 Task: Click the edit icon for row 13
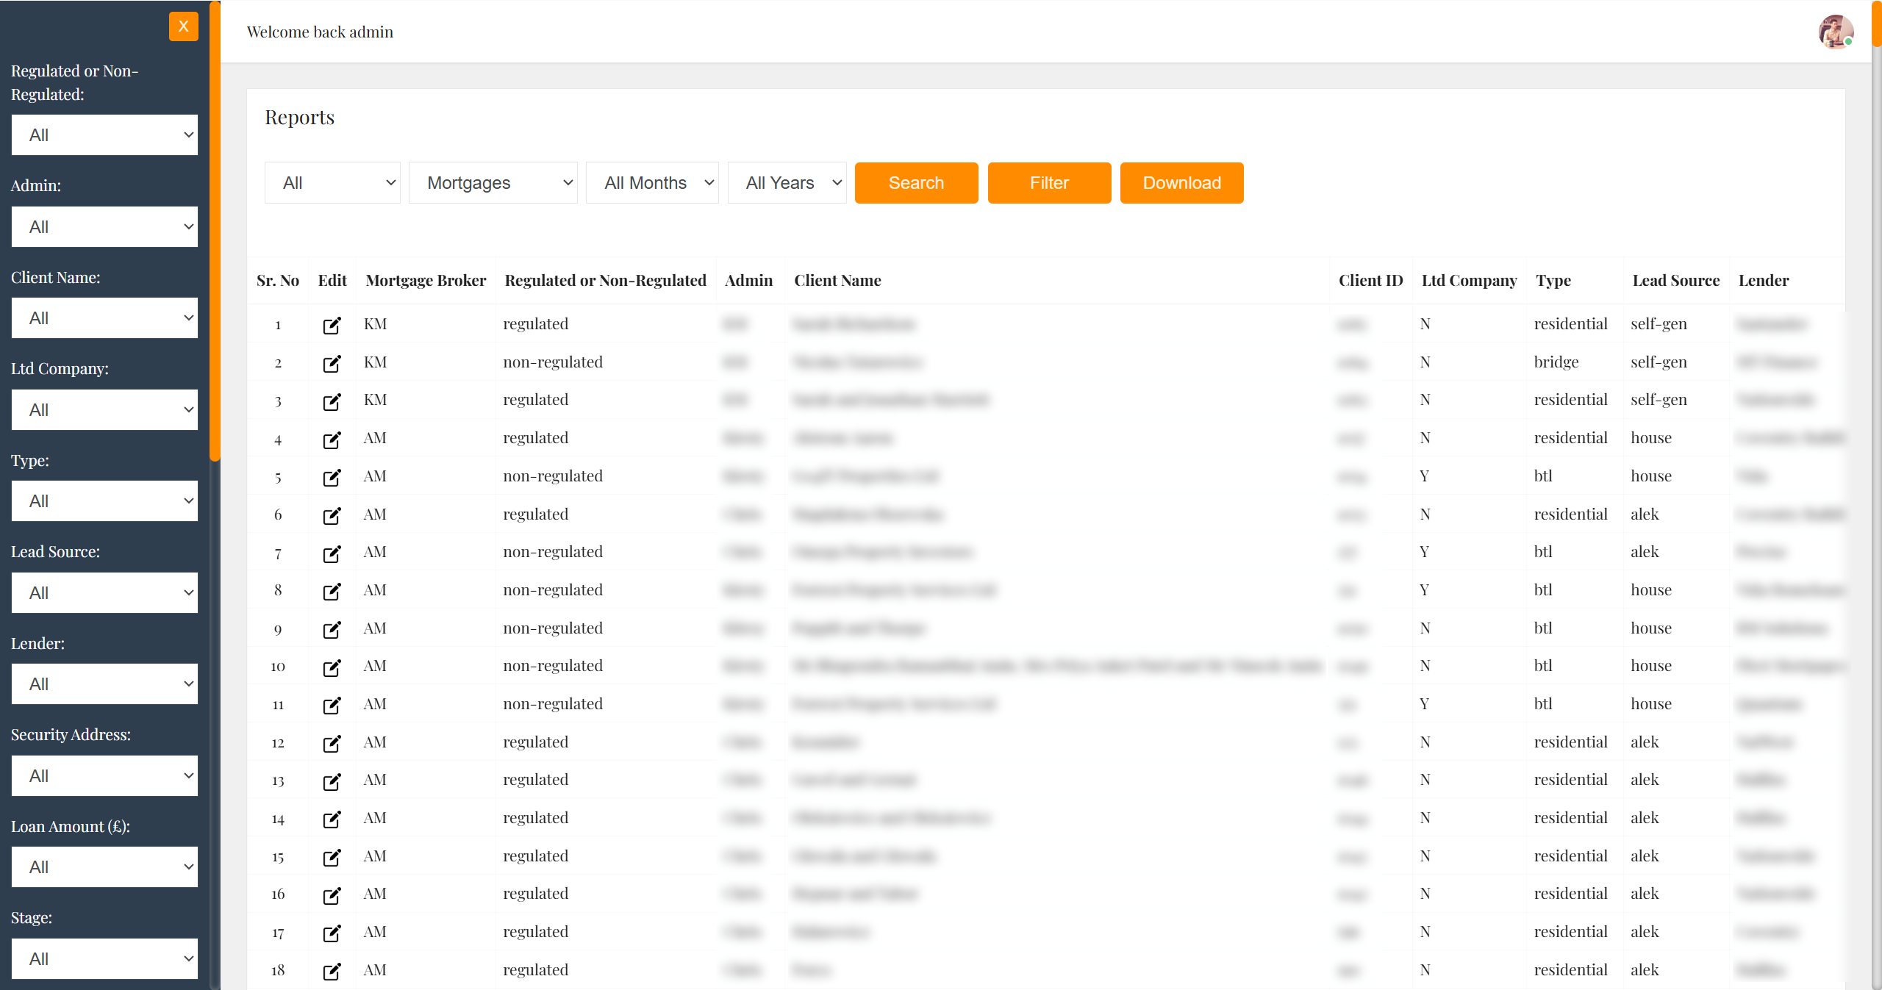pyautogui.click(x=332, y=781)
